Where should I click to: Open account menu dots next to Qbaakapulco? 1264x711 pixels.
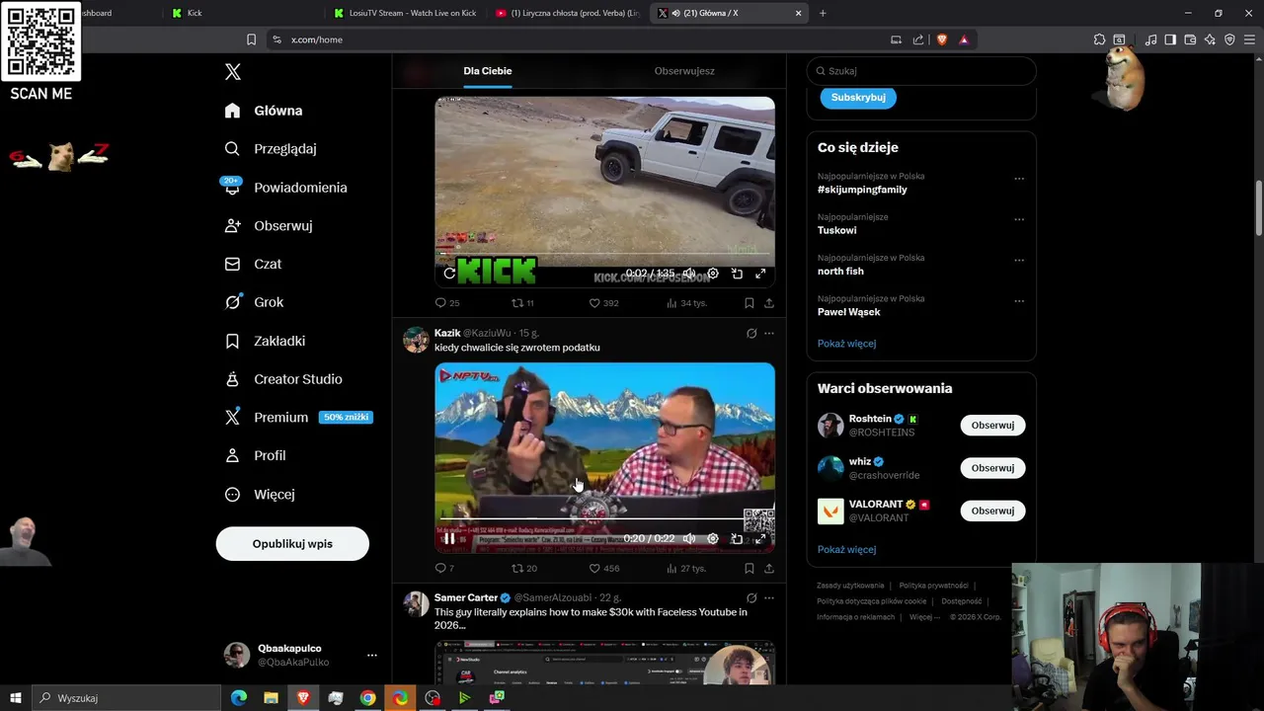click(x=372, y=656)
